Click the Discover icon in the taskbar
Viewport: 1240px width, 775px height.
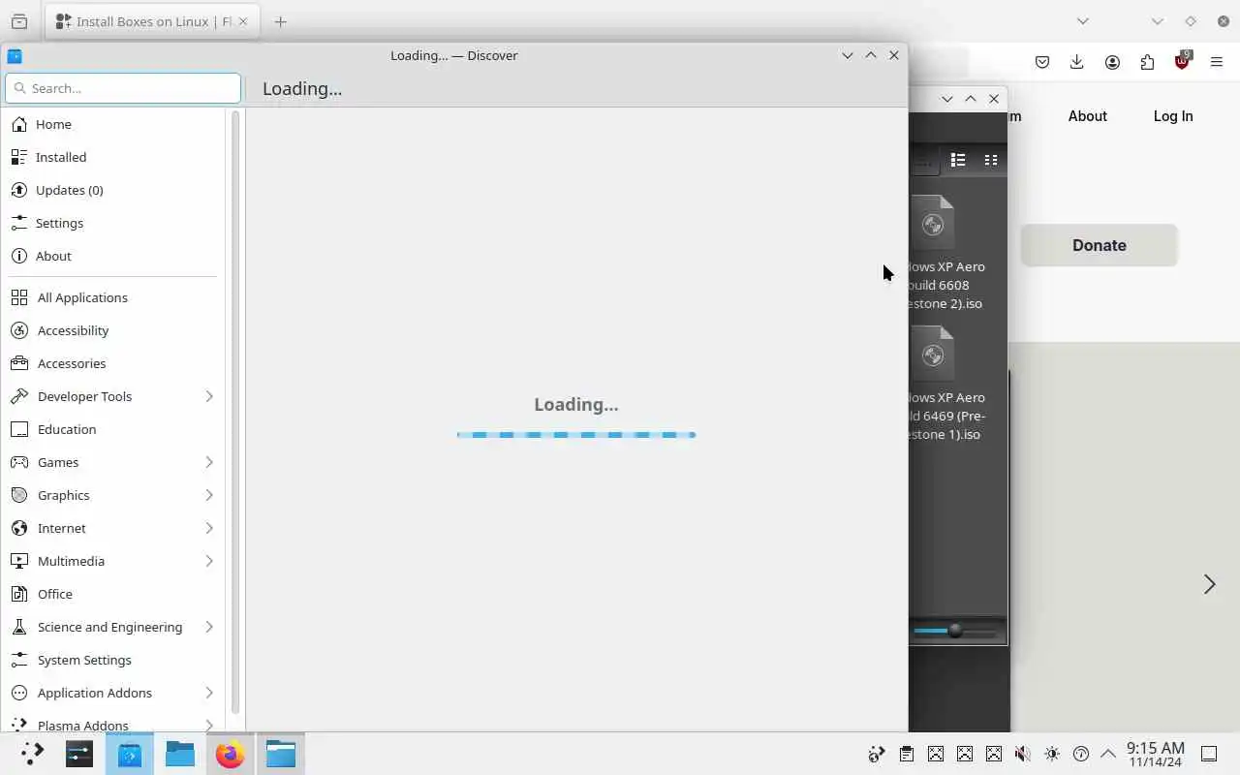coord(130,754)
